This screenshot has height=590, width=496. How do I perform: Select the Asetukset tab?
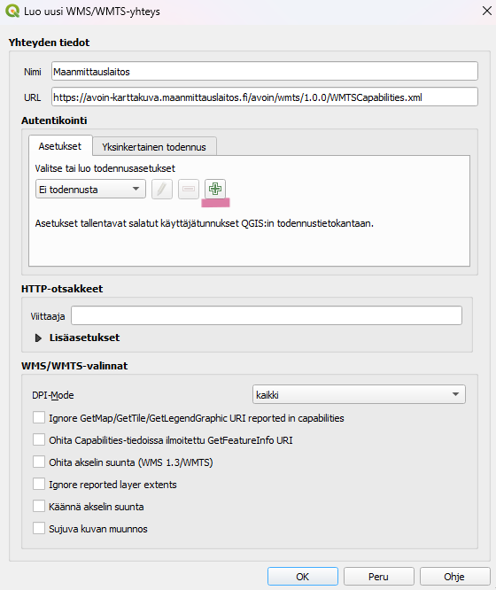point(60,146)
